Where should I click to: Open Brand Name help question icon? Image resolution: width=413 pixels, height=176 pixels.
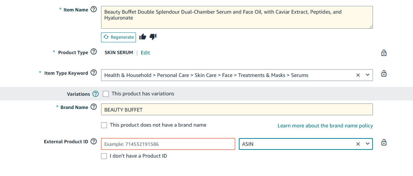click(x=93, y=107)
